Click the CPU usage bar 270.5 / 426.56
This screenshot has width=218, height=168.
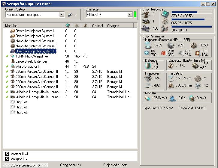click(x=192, y=12)
